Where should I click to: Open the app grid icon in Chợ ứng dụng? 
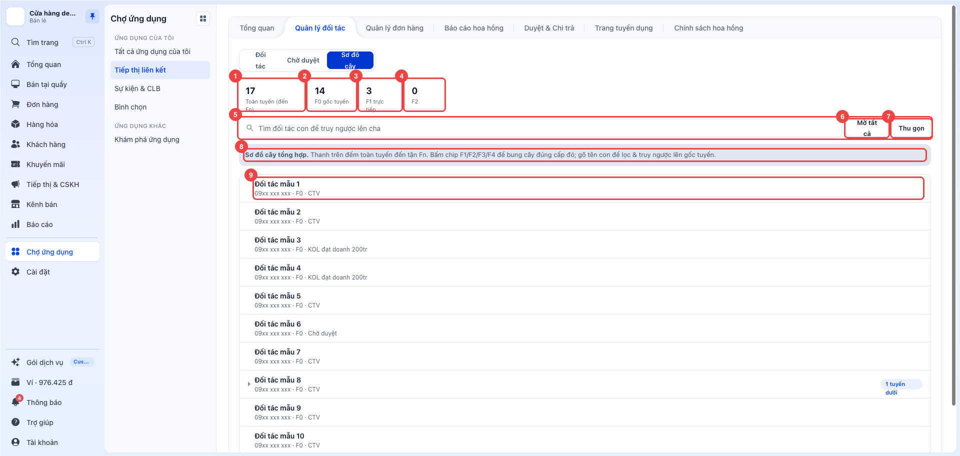(203, 18)
